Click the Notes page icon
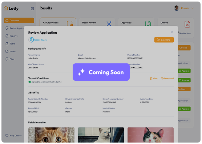Screen dimensions: 202x144 point(7,51)
